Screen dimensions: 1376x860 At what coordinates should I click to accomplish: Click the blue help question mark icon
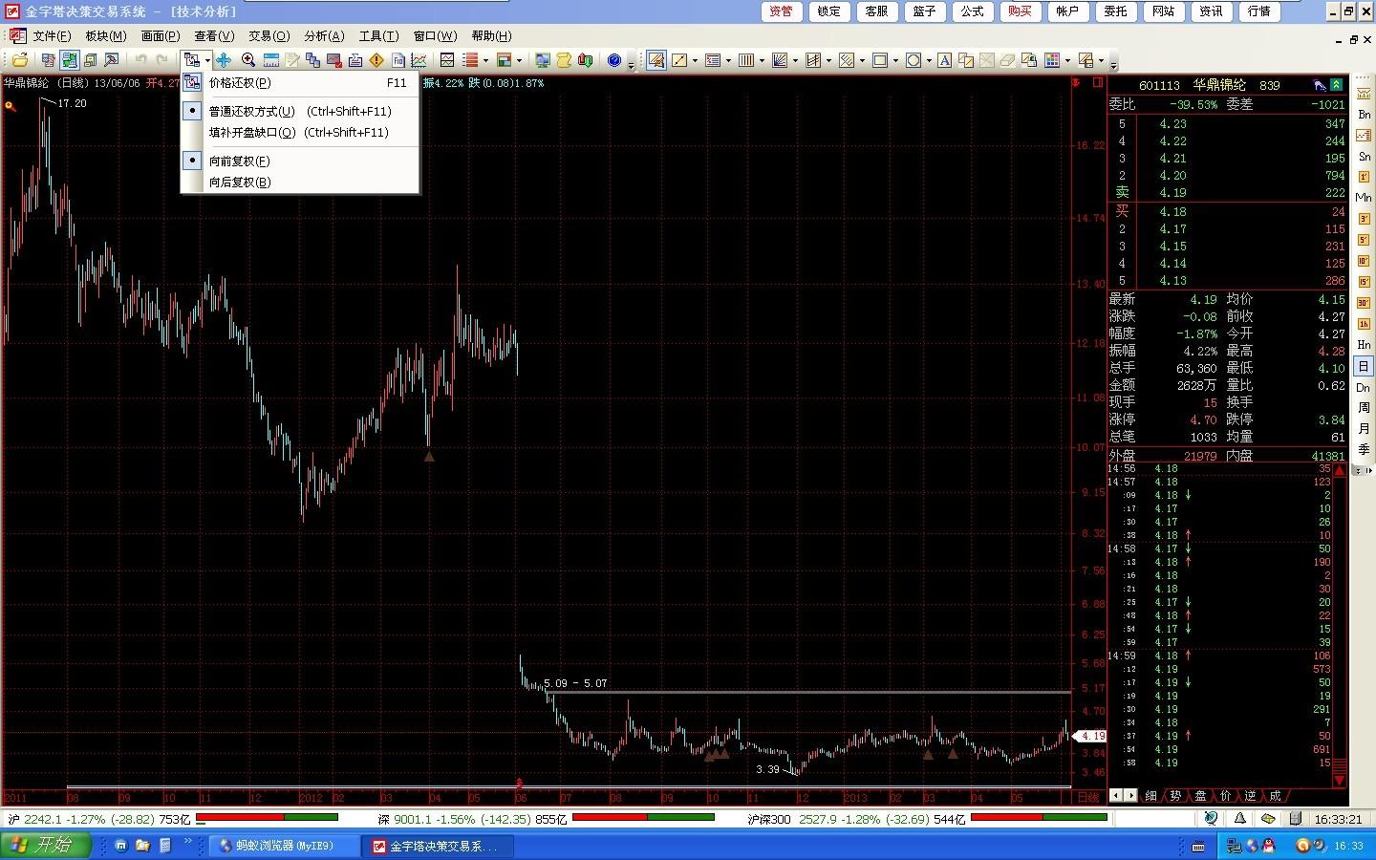(x=614, y=60)
